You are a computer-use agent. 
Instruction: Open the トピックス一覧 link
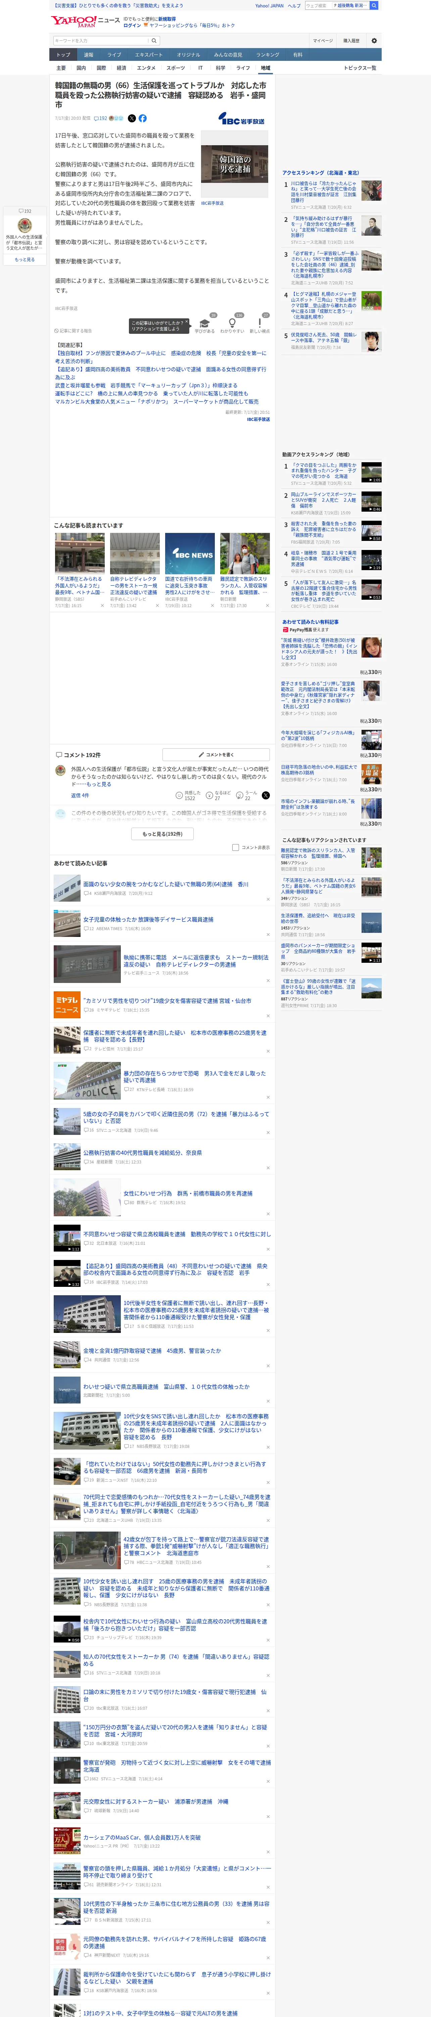coord(360,68)
